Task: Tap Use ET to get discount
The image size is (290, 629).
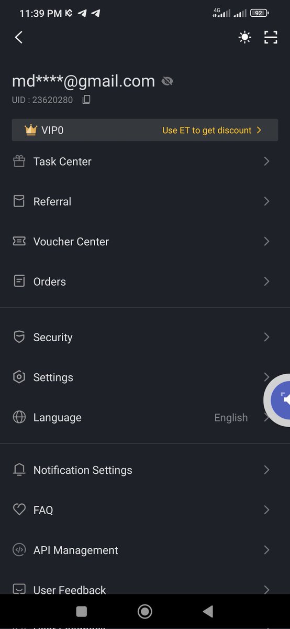Action: (x=211, y=130)
